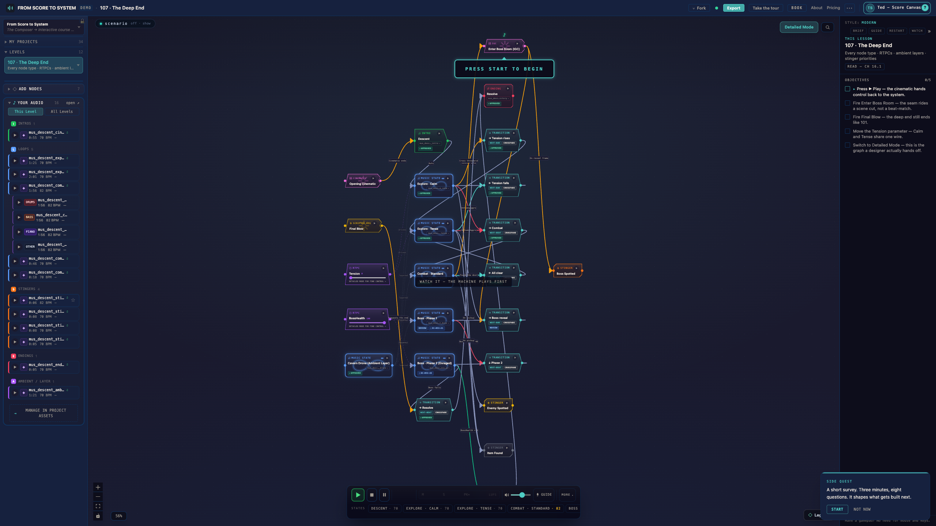The height and width of the screenshot is (526, 936).
Task: Play the BASS stem preview
Action: (19, 217)
